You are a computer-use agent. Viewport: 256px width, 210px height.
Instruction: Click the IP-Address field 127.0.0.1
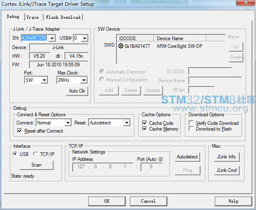103,167
